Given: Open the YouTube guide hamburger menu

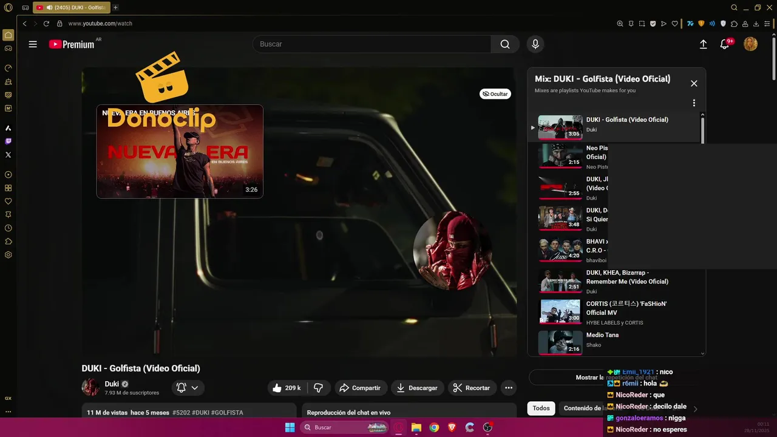Looking at the screenshot, I should (x=33, y=44).
